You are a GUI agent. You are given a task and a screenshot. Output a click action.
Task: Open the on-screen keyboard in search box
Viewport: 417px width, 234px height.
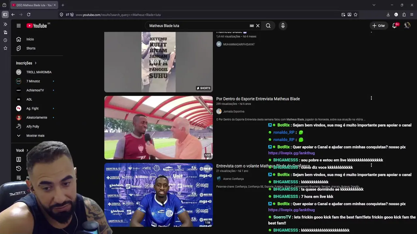tap(252, 26)
